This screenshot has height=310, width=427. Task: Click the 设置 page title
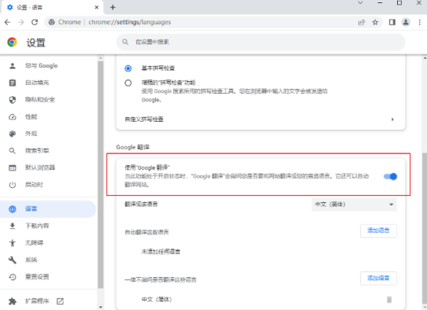[35, 42]
